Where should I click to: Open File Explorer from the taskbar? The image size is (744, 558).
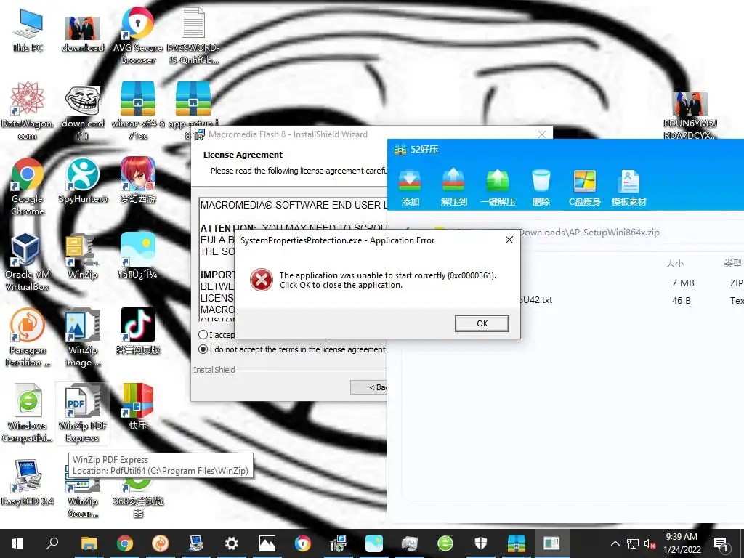pos(89,543)
